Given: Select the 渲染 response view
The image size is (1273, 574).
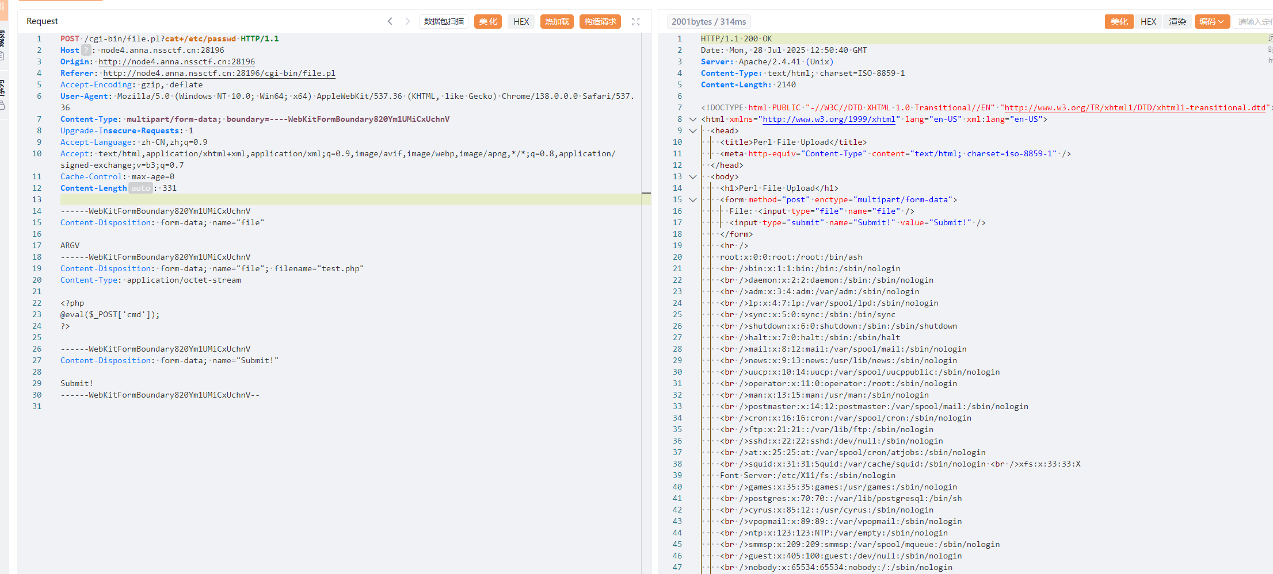Looking at the screenshot, I should [1178, 21].
